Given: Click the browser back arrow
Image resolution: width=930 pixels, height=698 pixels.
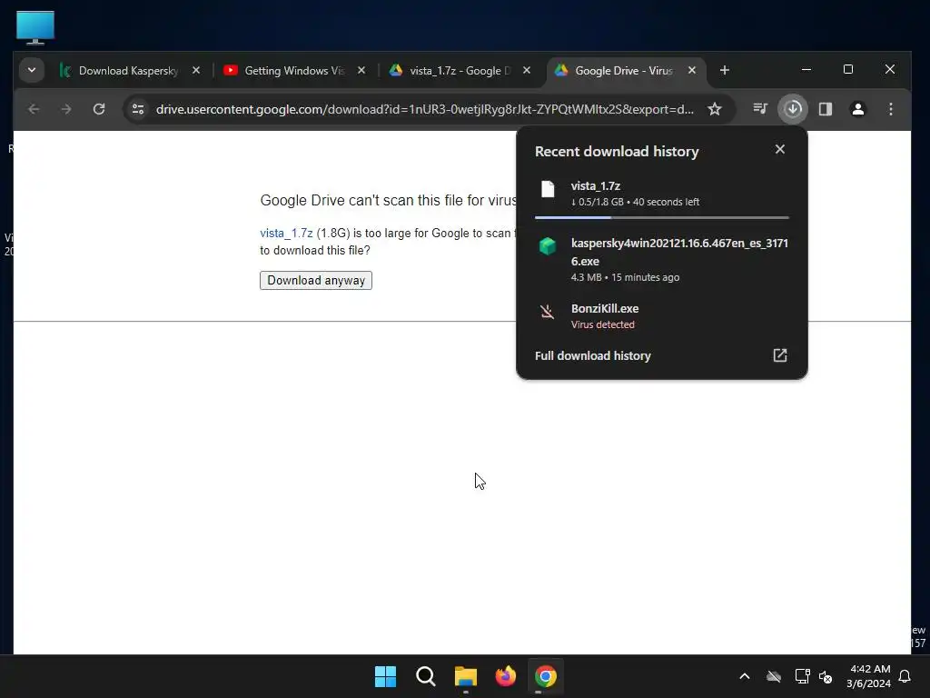Looking at the screenshot, I should click(x=34, y=109).
